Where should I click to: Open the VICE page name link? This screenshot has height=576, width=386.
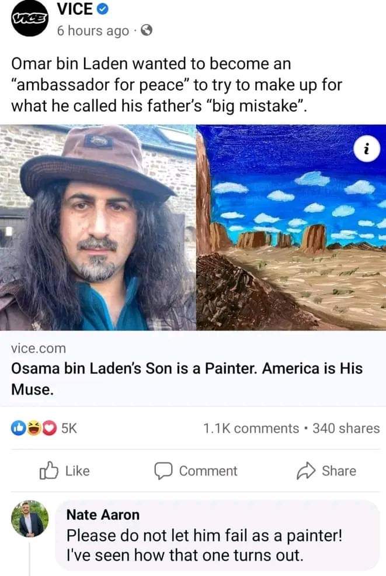75,10
